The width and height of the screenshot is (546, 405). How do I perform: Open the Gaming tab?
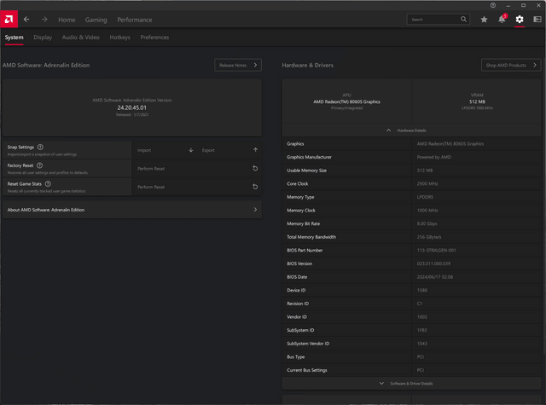(96, 20)
